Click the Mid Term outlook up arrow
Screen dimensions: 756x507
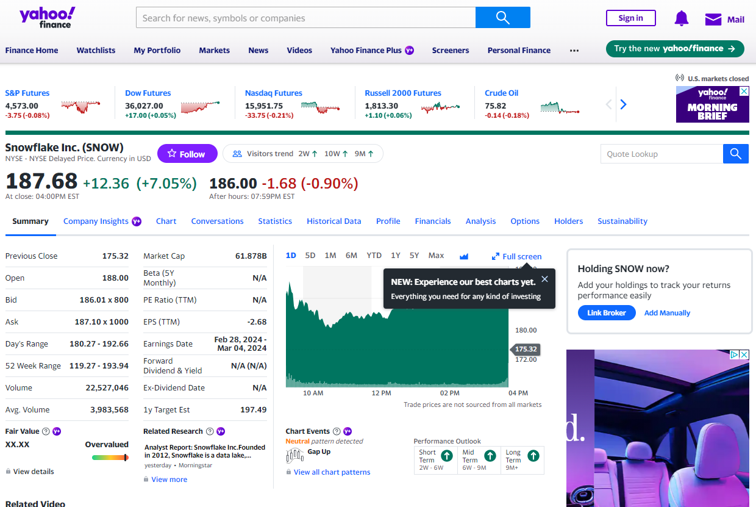[490, 456]
